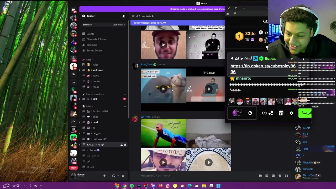Open Microsoft Edge from the taskbar
The height and width of the screenshot is (189, 336).
tap(190, 186)
